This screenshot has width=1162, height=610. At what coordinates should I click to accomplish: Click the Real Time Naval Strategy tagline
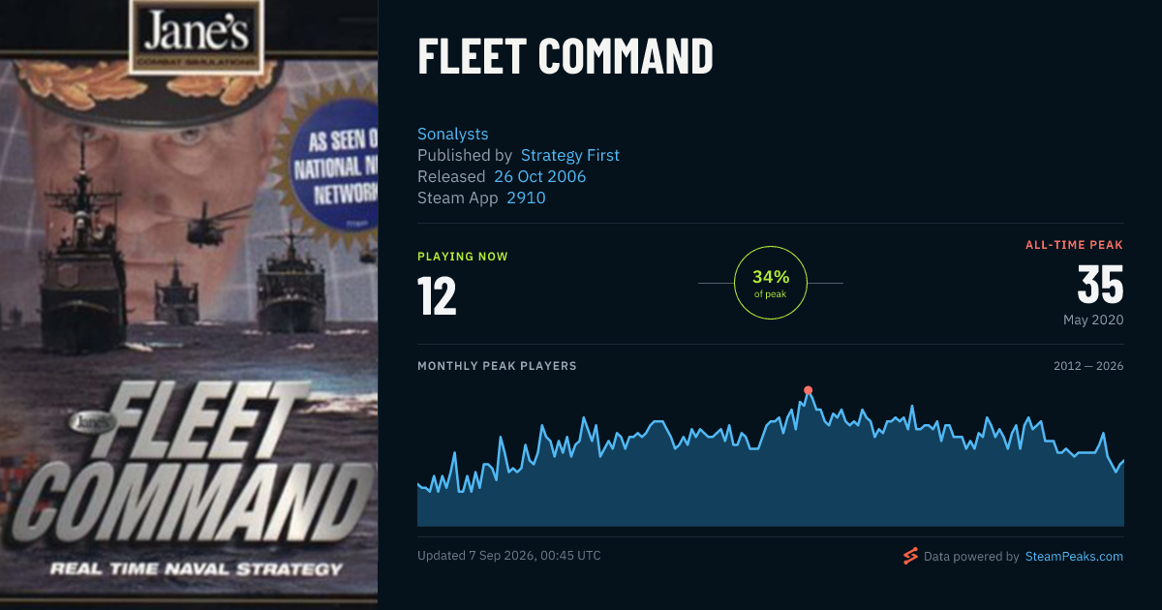pos(197,568)
